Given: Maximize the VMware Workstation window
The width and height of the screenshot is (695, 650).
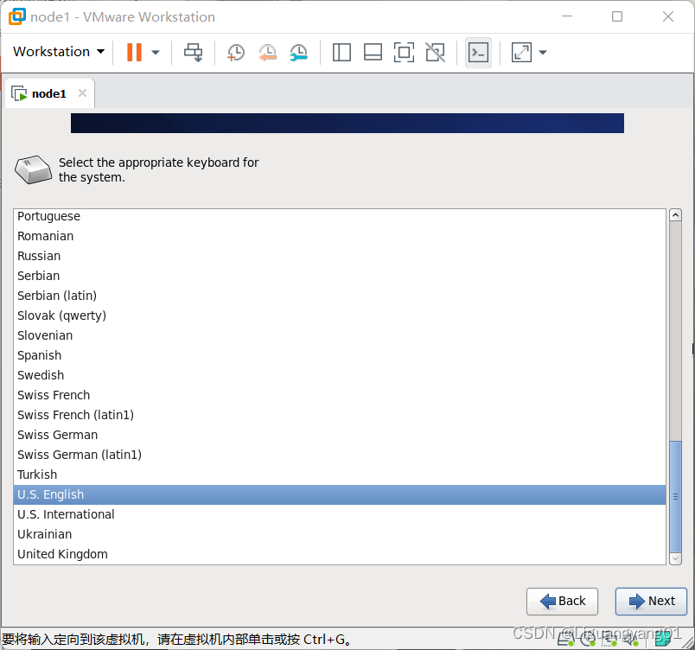Looking at the screenshot, I should (x=617, y=16).
